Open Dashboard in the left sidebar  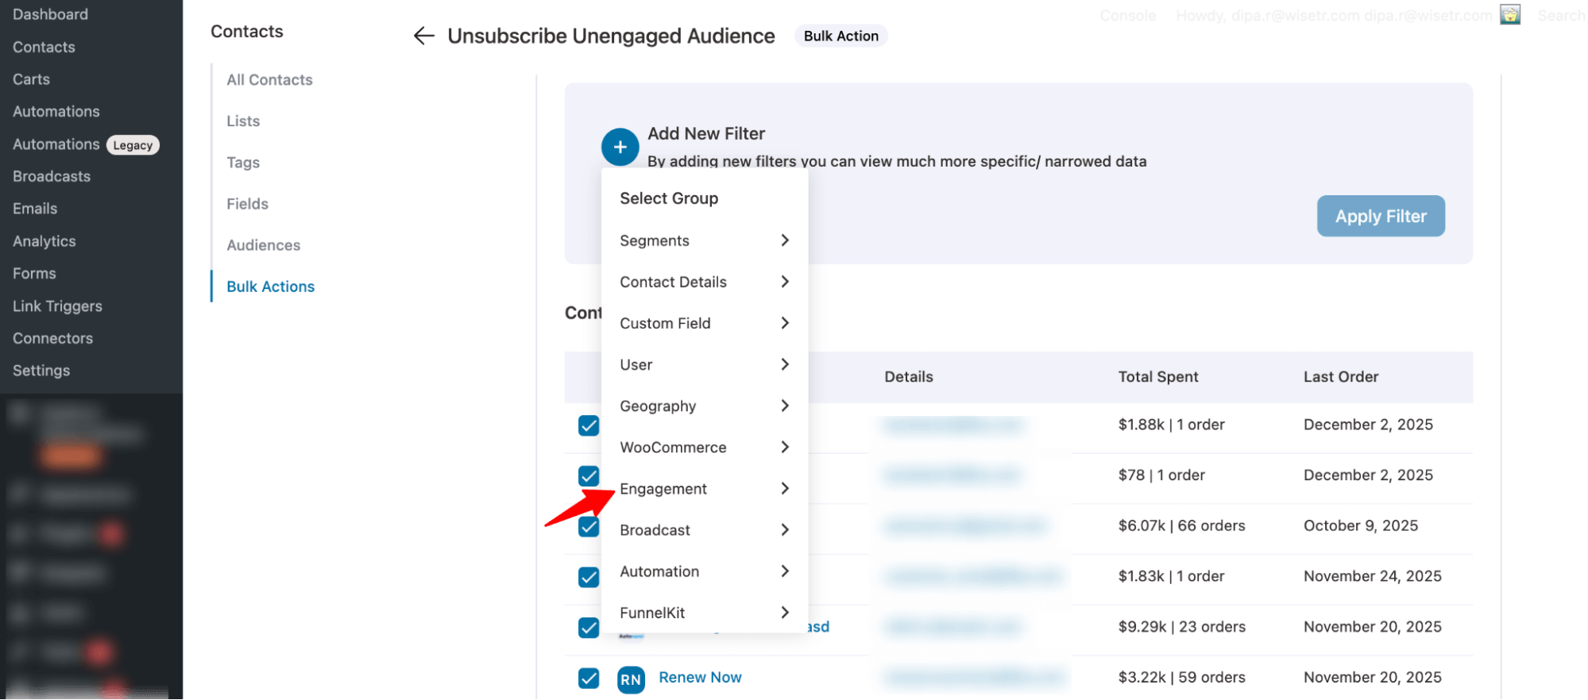click(50, 14)
